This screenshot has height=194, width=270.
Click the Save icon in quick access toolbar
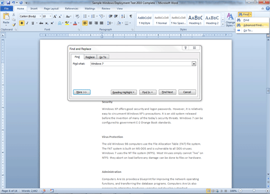8,3
